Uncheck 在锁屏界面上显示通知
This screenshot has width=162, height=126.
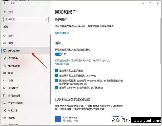(56, 71)
